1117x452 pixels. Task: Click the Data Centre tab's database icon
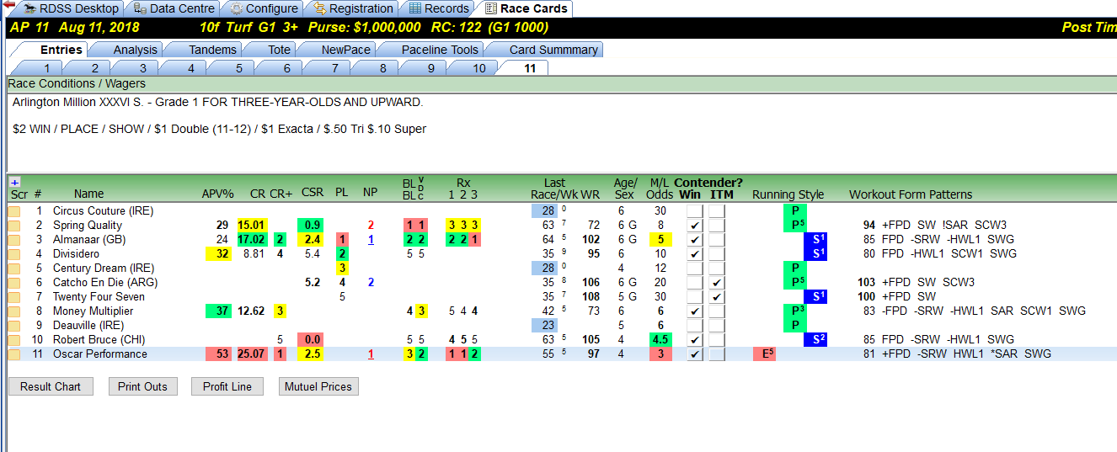(139, 8)
